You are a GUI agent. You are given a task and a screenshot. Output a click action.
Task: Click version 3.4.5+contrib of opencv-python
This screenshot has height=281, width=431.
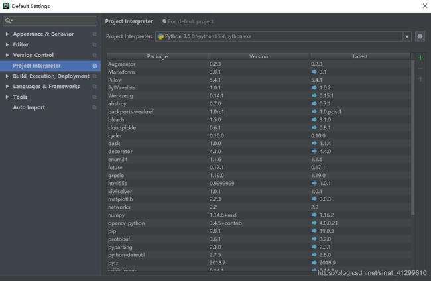coord(225,223)
